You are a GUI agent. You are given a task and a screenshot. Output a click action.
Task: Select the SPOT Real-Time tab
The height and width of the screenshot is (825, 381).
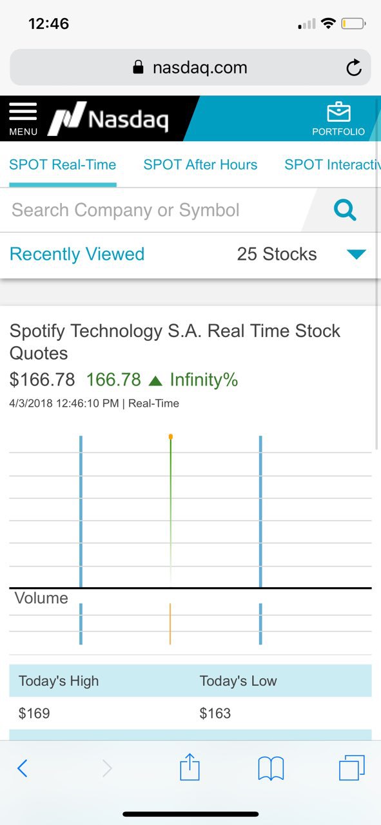click(x=63, y=164)
